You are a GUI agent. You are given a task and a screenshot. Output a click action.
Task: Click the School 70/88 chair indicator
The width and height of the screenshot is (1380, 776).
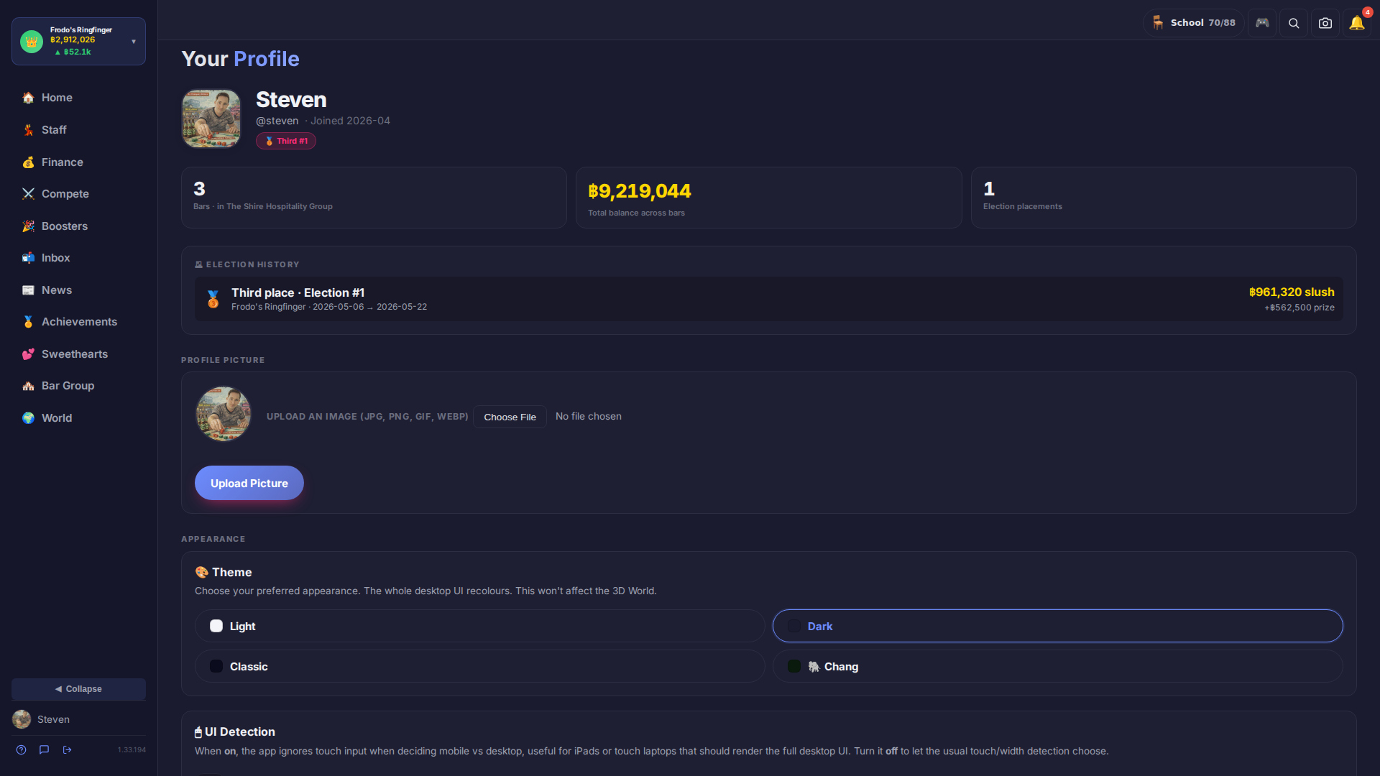point(1193,23)
